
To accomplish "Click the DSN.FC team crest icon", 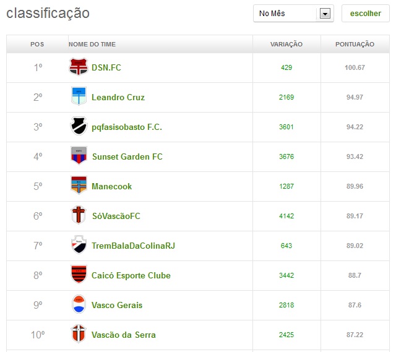I will pos(79,67).
